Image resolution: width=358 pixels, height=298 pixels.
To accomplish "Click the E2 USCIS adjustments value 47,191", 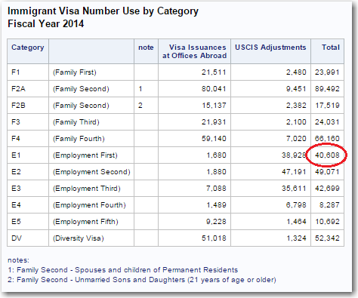I will pos(294,172).
